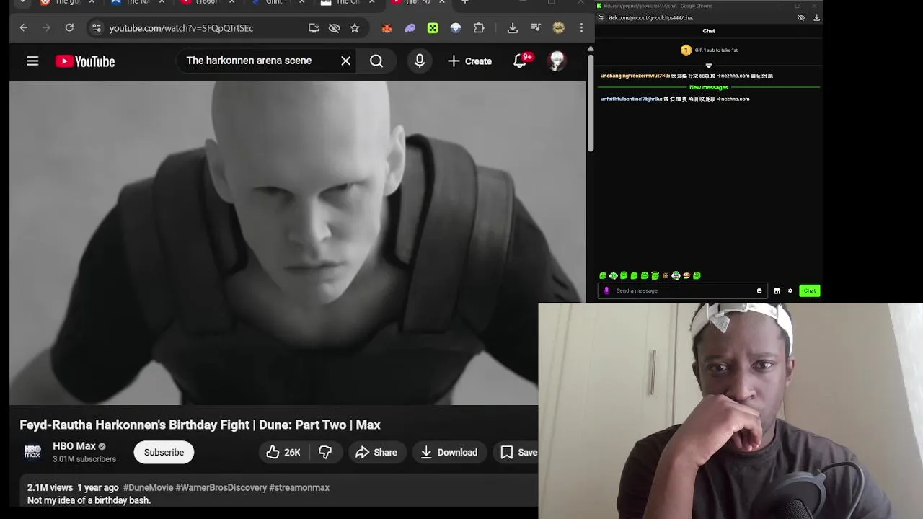Image resolution: width=923 pixels, height=519 pixels.
Task: Open Chrome downloads in YouTube window
Action: click(x=513, y=28)
